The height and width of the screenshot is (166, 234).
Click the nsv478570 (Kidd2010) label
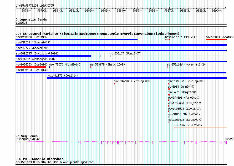65,64
